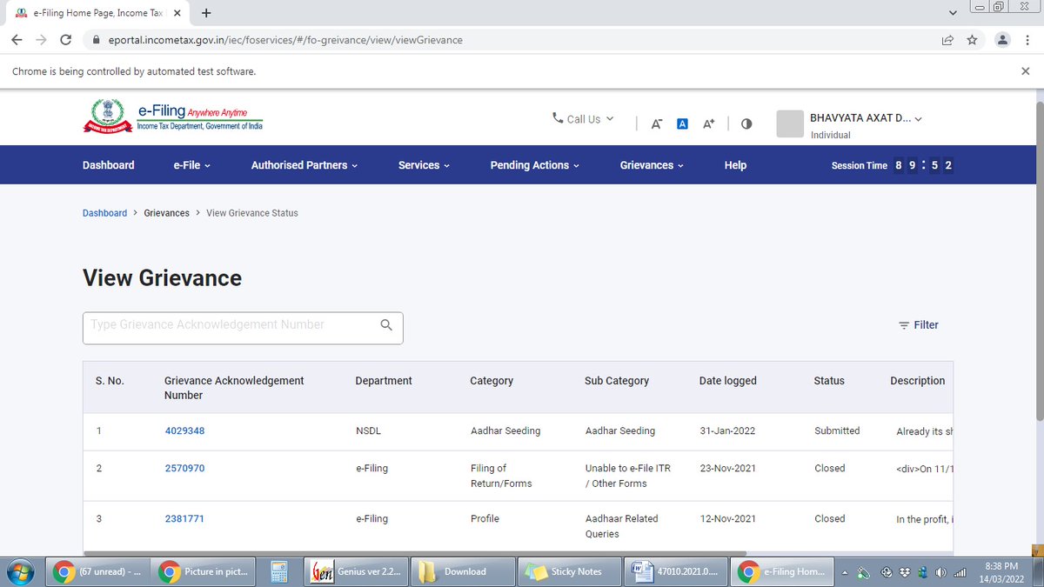This screenshot has width=1044, height=587.
Task: Increase font size with A+ icon
Action: pyautogui.click(x=708, y=123)
